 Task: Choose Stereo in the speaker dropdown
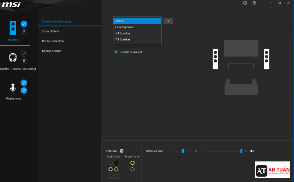click(x=137, y=21)
